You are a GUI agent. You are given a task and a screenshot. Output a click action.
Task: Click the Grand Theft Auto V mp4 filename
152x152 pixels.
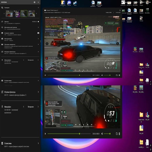[x=57, y=13]
